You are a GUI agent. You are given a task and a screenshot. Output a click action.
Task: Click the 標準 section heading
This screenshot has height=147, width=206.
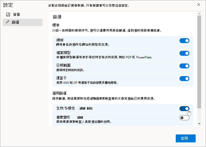[56, 25]
